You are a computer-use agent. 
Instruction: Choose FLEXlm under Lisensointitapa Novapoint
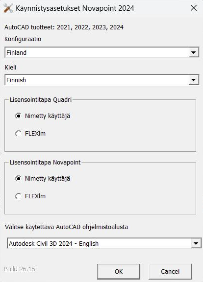(x=30, y=196)
